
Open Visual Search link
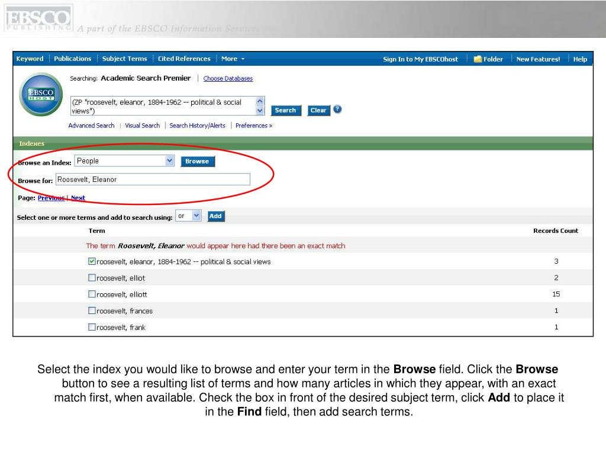(142, 126)
